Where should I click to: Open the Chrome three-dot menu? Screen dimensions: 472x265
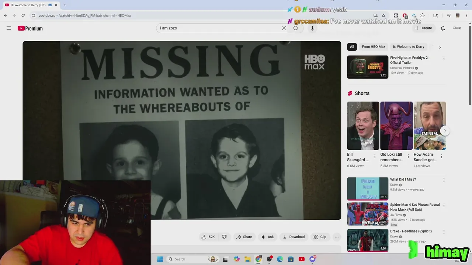tap(466, 15)
